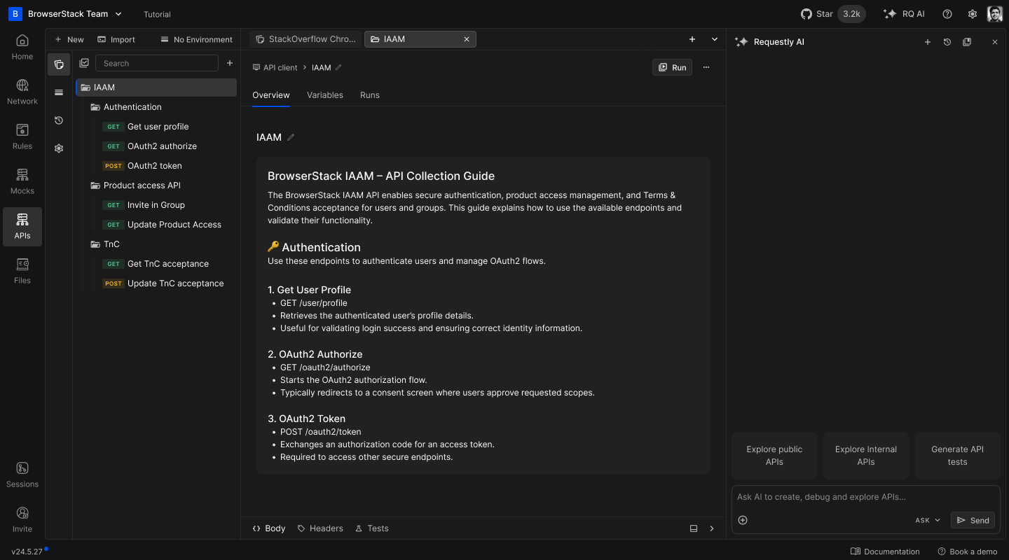The image size is (1009, 560).
Task: Edit the IAAM title pencil icon
Action: point(291,137)
